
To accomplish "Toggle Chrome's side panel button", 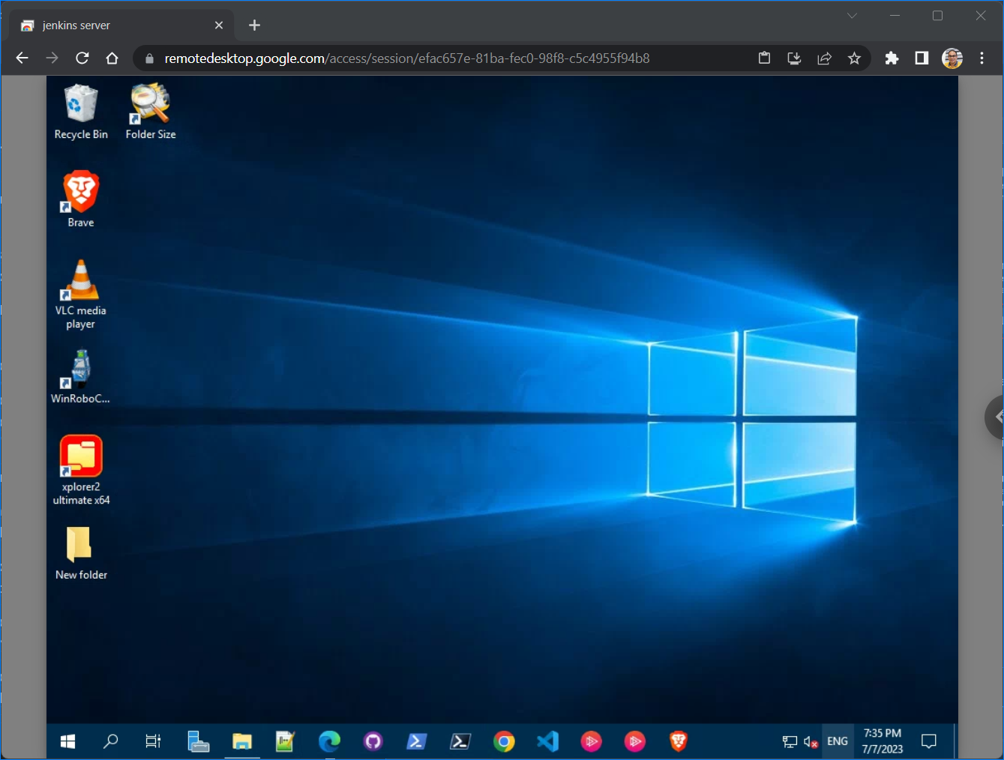I will [x=922, y=58].
